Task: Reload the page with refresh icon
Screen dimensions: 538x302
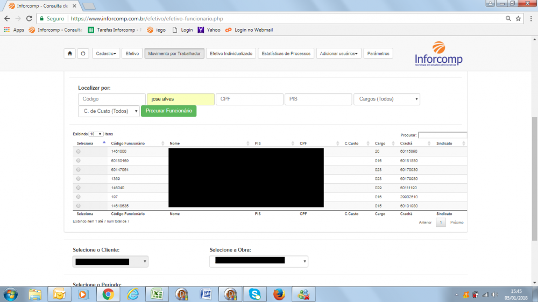Action: (29, 18)
